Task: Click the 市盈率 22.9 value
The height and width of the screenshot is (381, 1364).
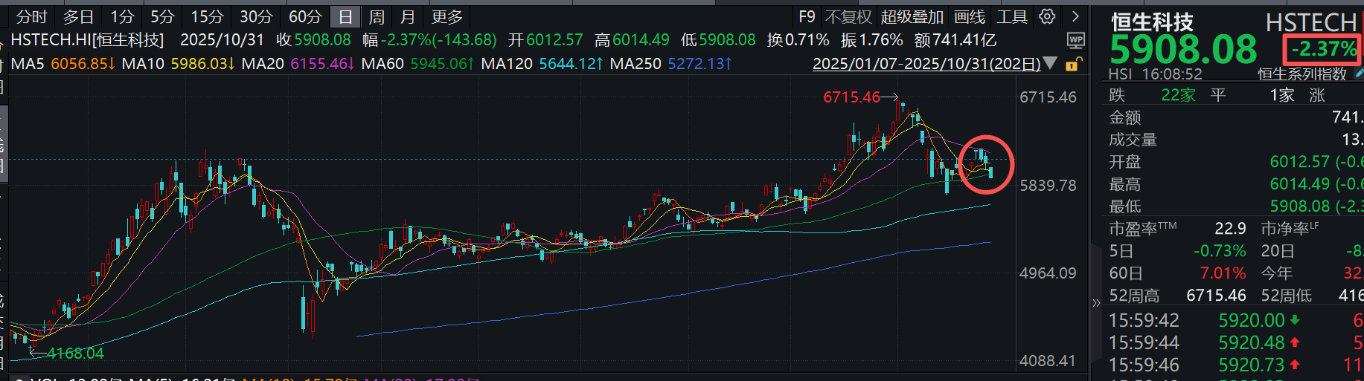Action: tap(1230, 229)
